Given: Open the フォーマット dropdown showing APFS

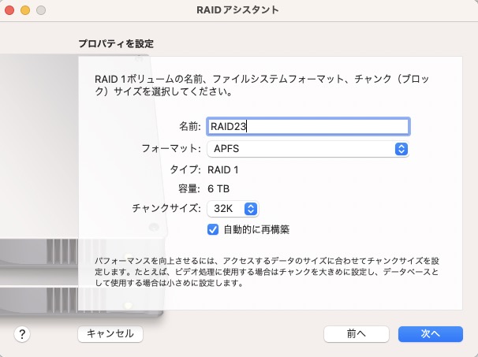Looking at the screenshot, I should point(307,148).
